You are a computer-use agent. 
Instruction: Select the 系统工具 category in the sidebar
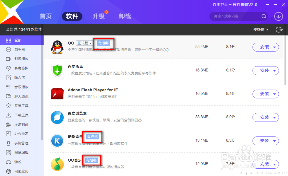[x=21, y=106]
